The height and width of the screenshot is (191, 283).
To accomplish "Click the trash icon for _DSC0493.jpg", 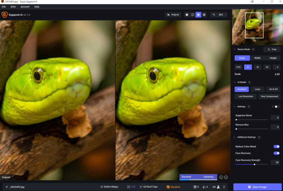I will pos(224,187).
